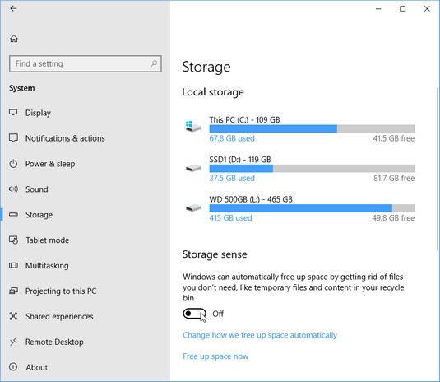This screenshot has width=440, height=382.
Task: Click the vertical scrollbar on the right
Action: point(438,169)
